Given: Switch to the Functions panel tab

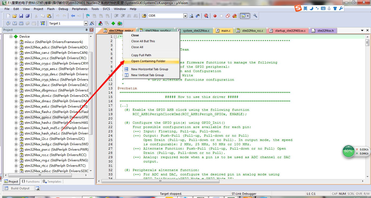Looking at the screenshot, I should pyautogui.click(x=31, y=182).
